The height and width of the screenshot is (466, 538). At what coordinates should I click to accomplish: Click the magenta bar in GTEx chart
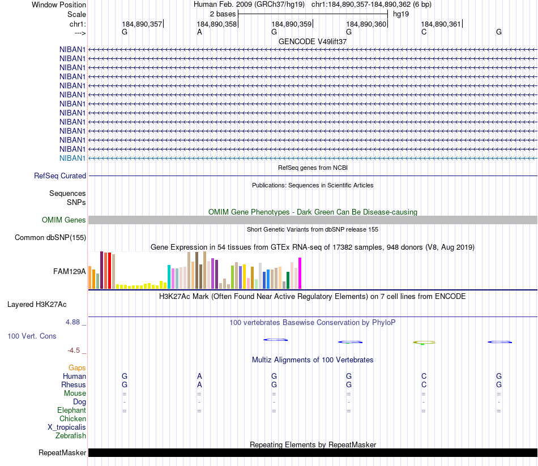pos(300,273)
